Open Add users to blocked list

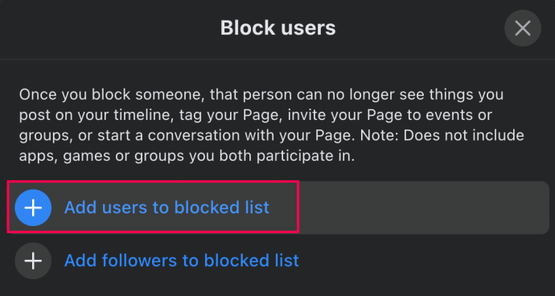pos(166,208)
